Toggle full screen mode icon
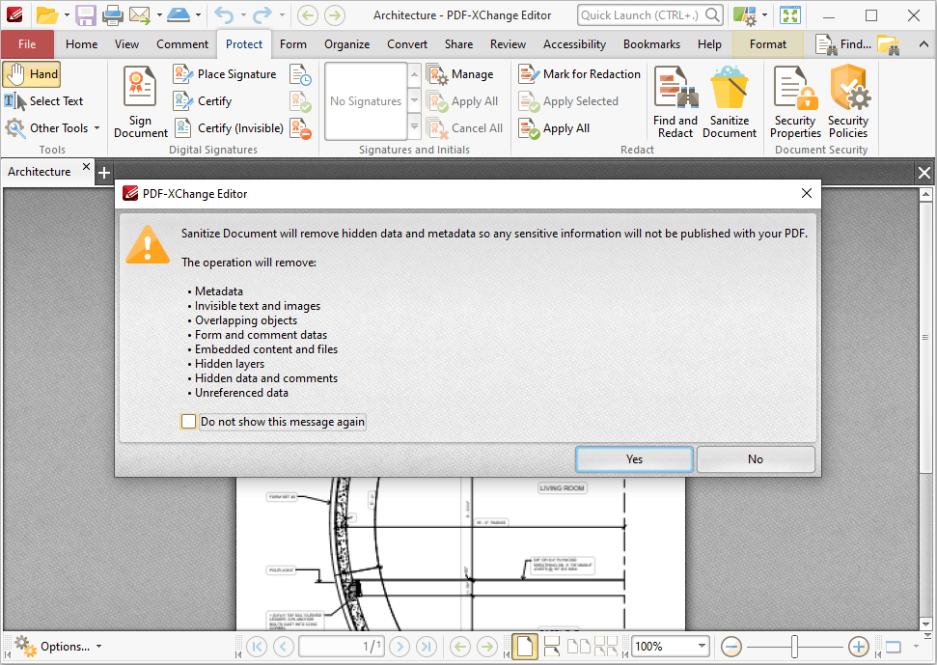The width and height of the screenshot is (937, 665). [790, 14]
